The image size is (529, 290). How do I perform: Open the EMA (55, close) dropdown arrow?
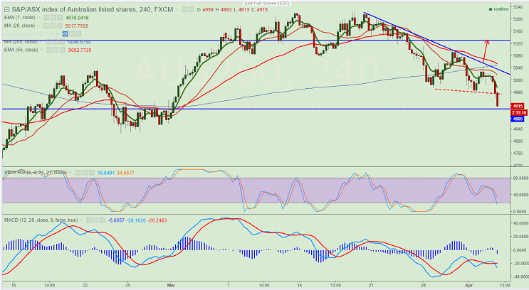point(41,50)
